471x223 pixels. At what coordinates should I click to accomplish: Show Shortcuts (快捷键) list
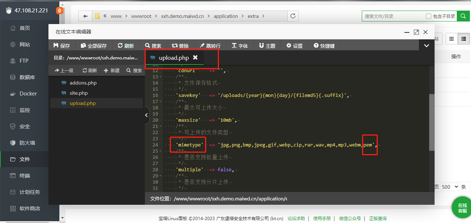click(x=324, y=46)
